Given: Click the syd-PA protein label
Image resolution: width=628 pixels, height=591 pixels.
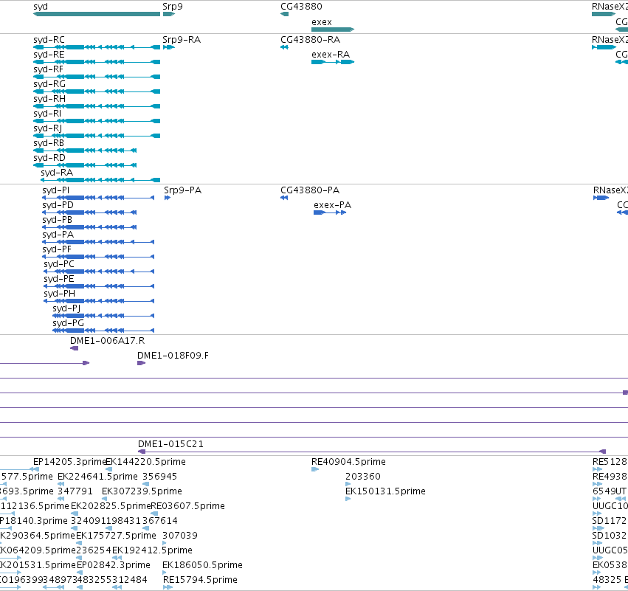Looking at the screenshot, I should [x=58, y=235].
